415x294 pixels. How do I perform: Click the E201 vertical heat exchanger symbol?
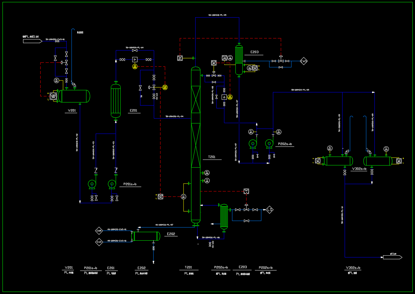click(x=116, y=101)
